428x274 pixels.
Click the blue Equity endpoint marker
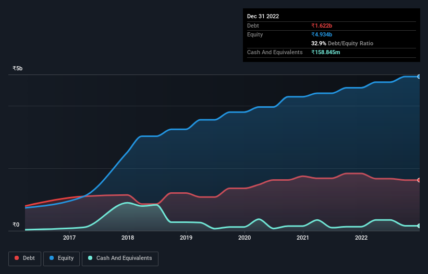click(419, 77)
